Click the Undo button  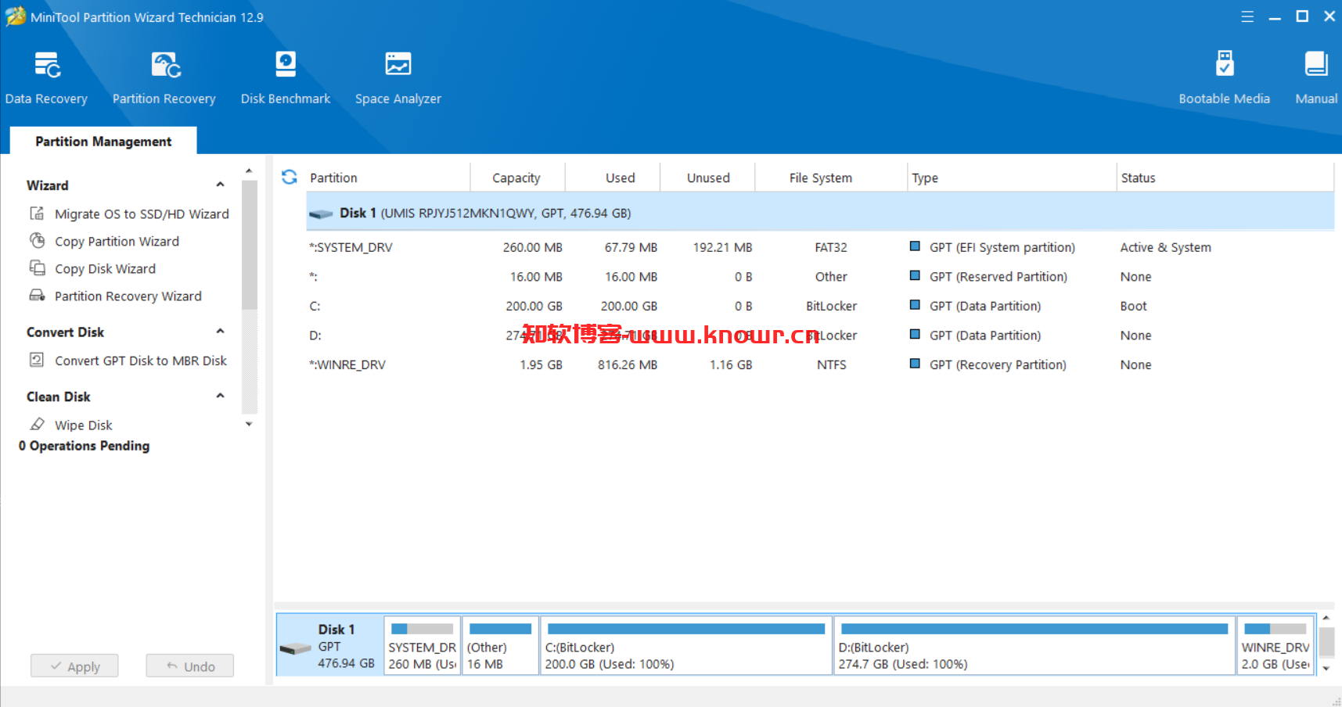[x=190, y=666]
